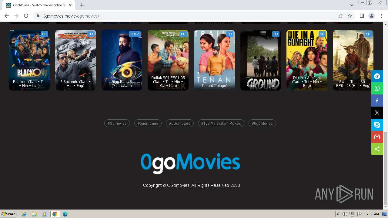388x218 pixels.
Task: Share the page via Gmail icon
Action: 377,137
